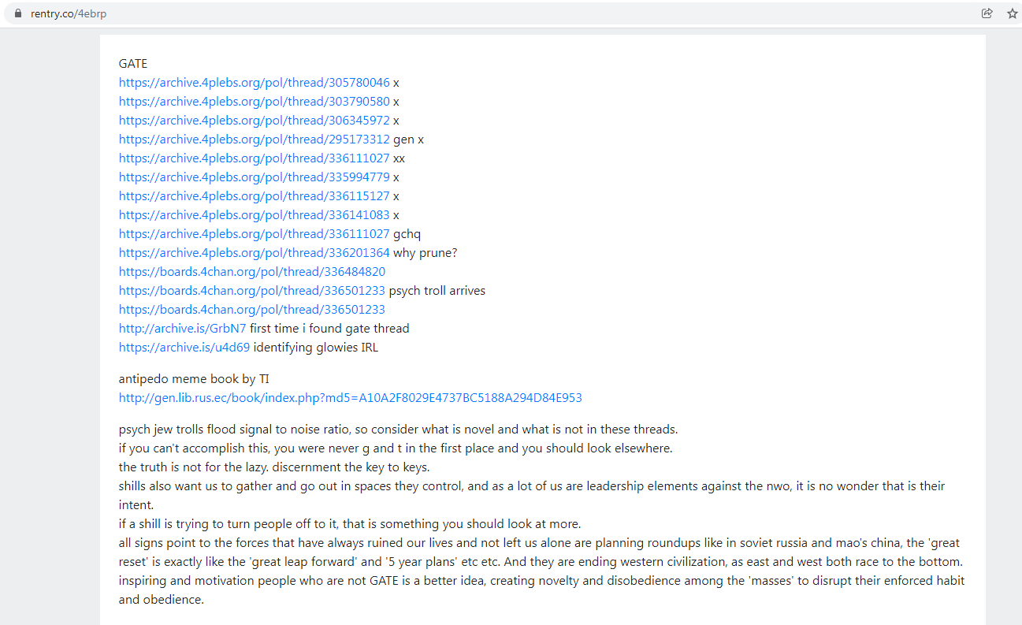Click the 'GATE' heading text
The image size is (1022, 625).
(x=133, y=64)
